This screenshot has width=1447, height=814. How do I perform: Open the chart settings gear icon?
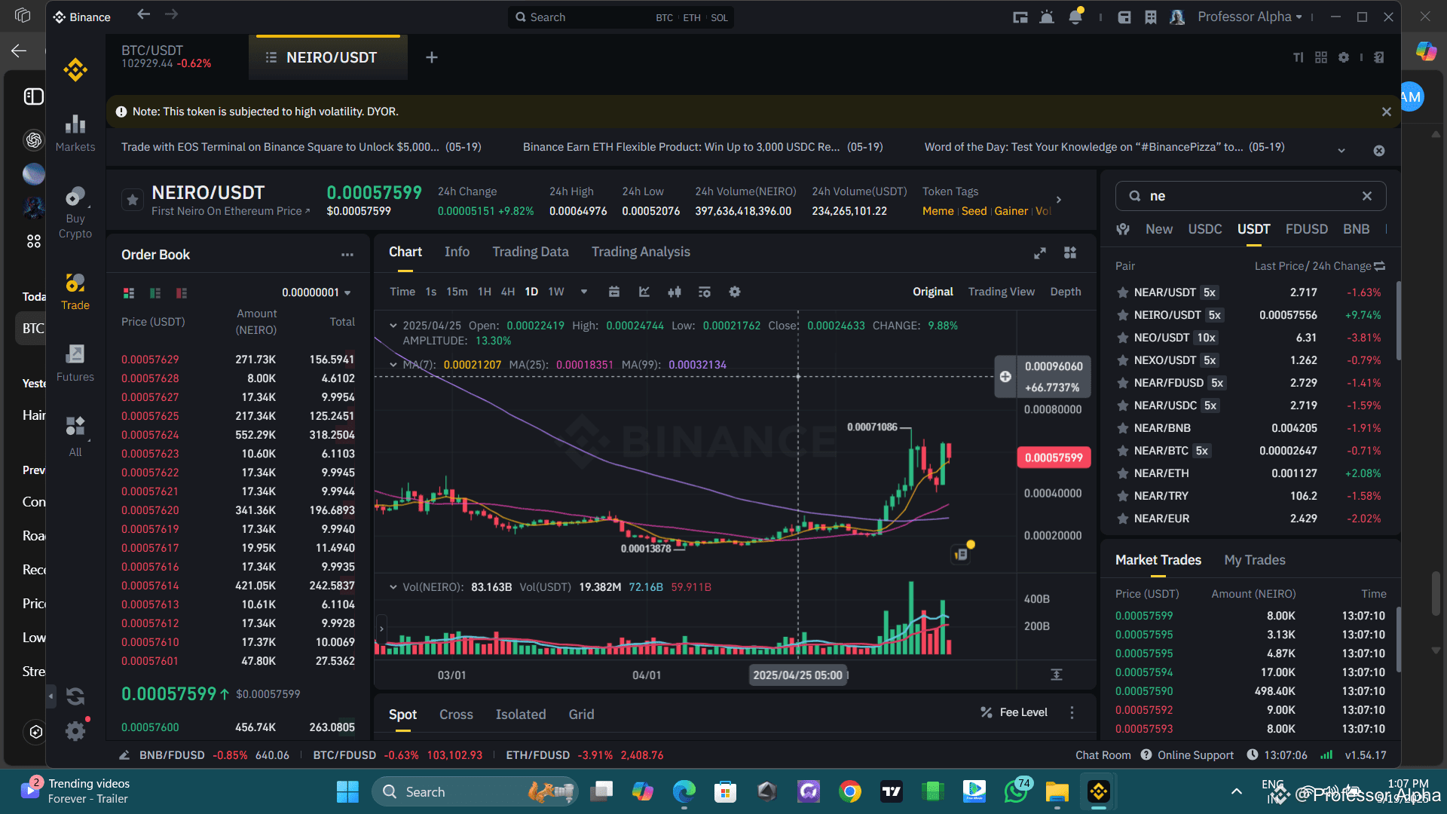pyautogui.click(x=735, y=292)
